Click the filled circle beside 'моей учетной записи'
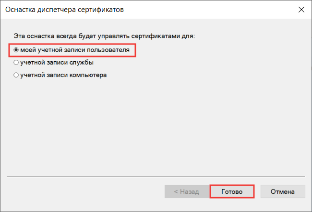312x212 pixels. click(x=16, y=50)
